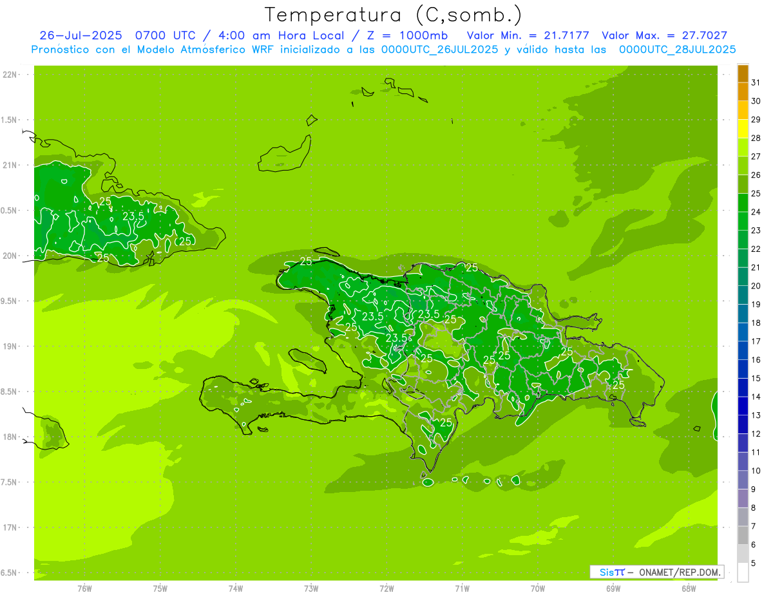This screenshot has height=597, width=773.
Task: Click "Valor Max. = 27.7027" text
Action: click(x=664, y=35)
